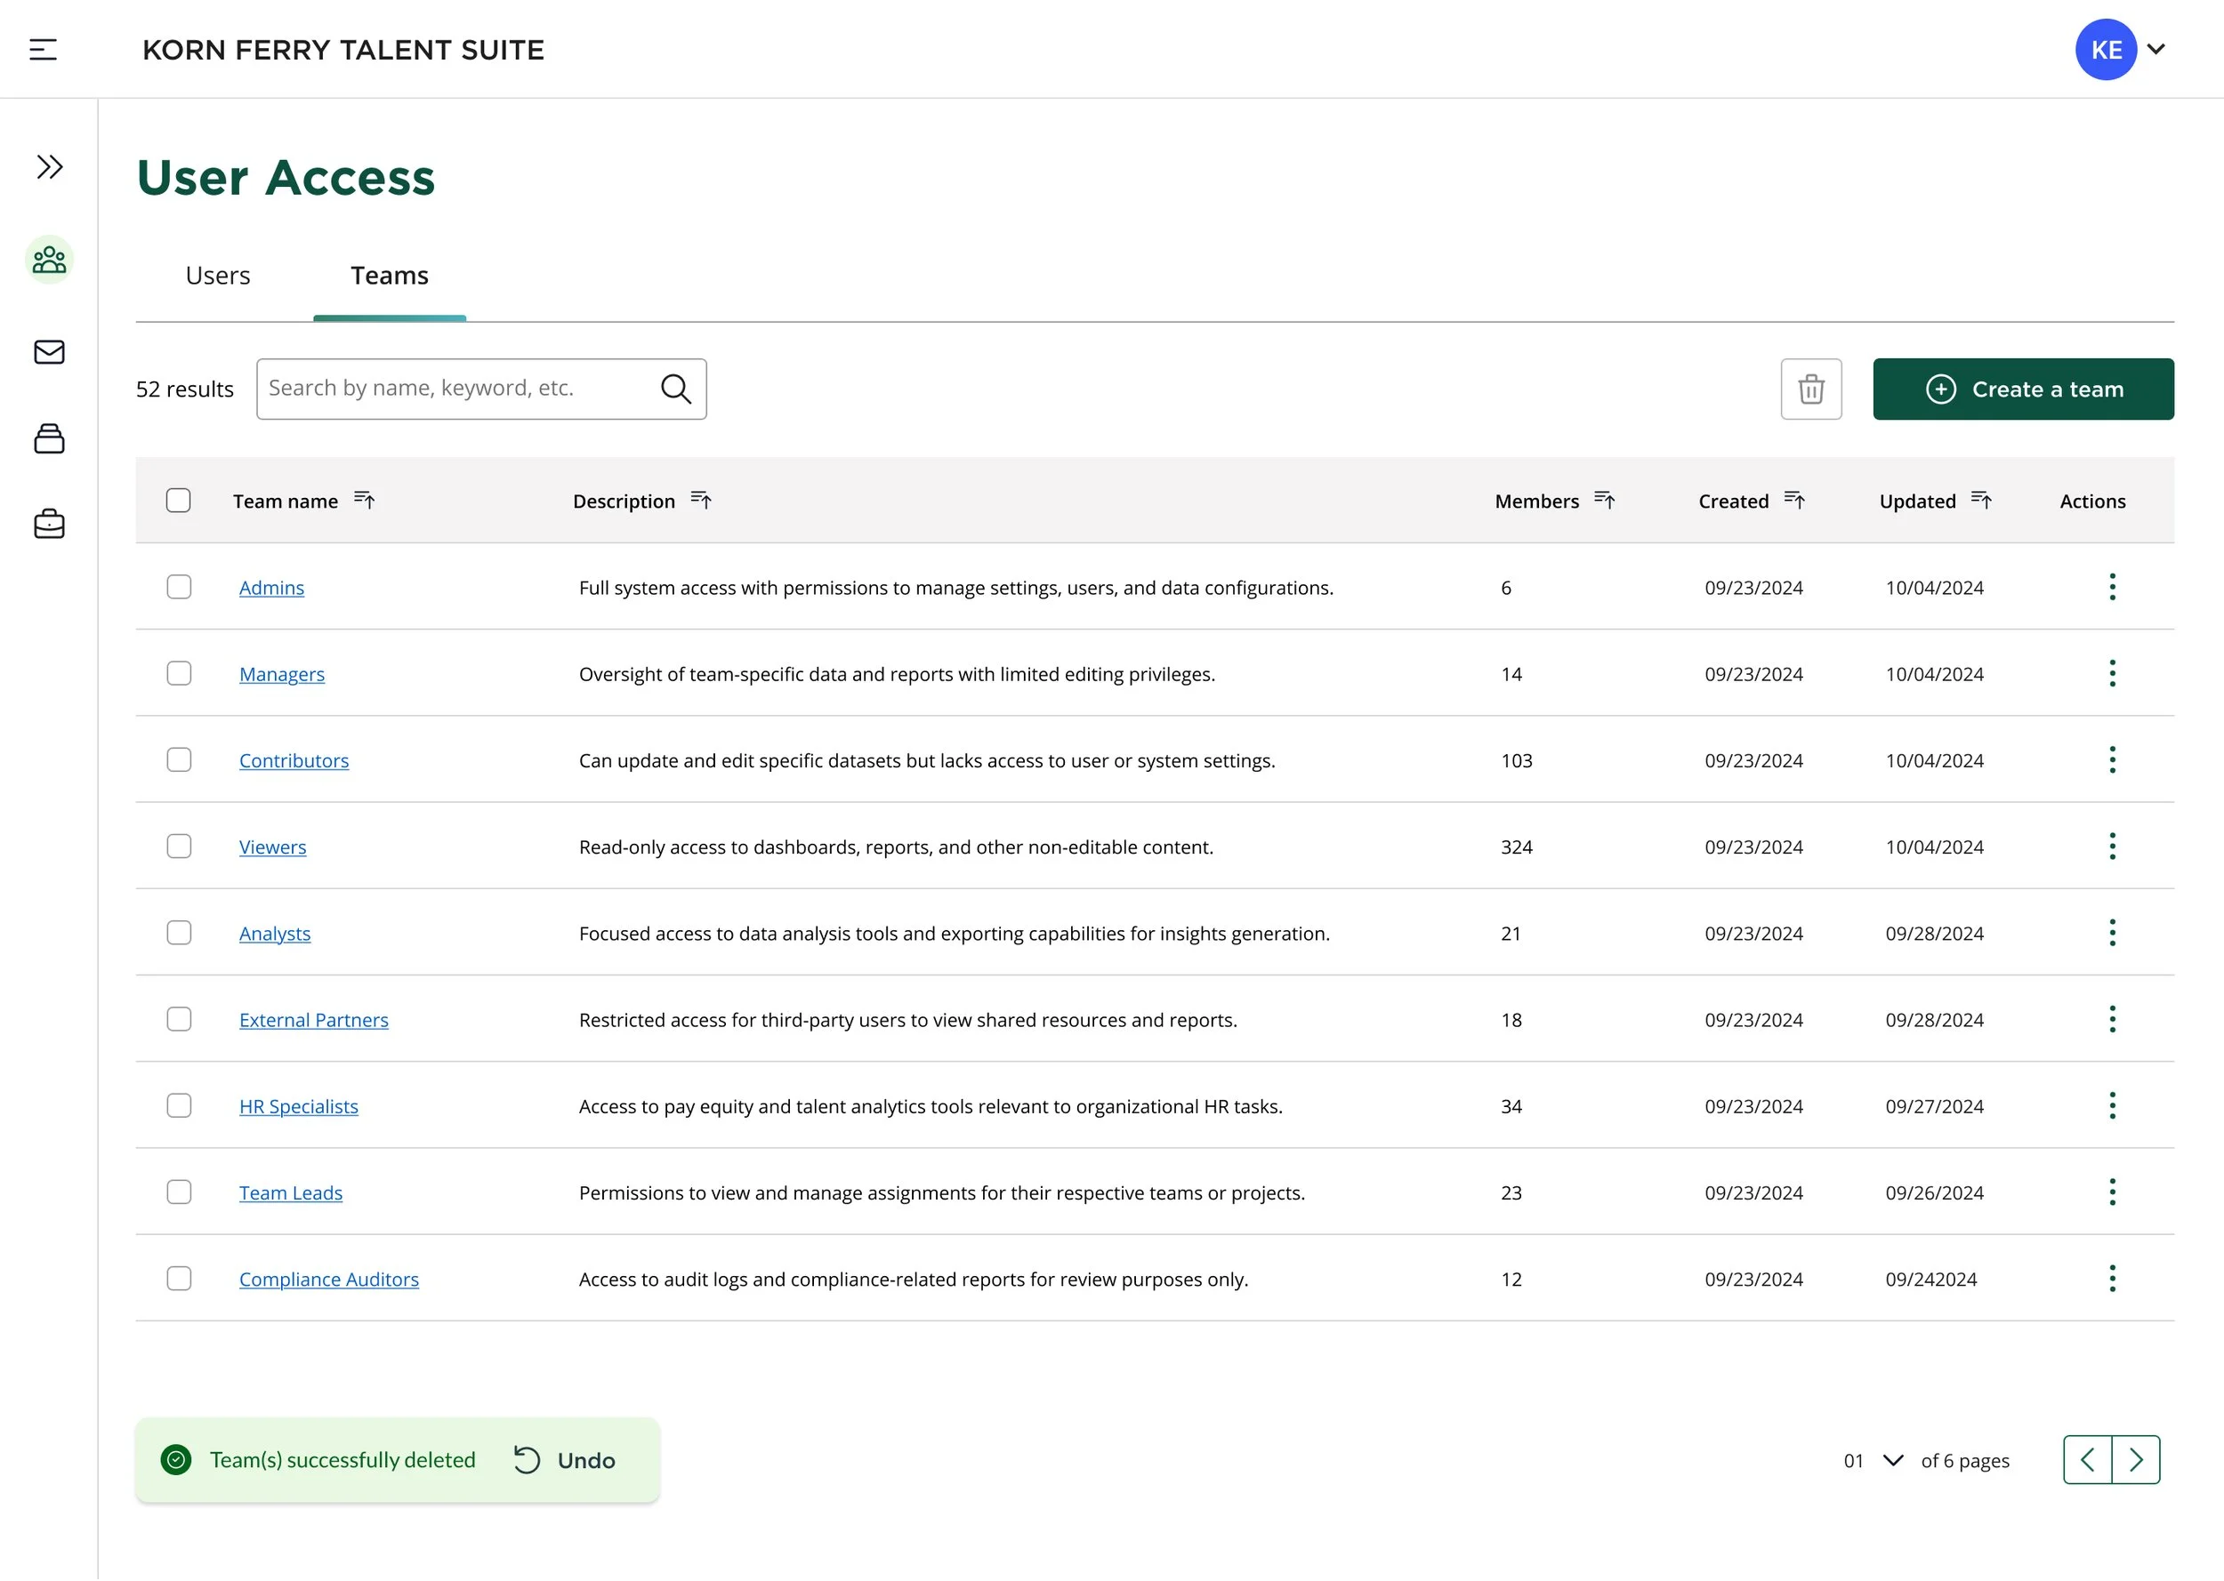Viewport: 2224px width, 1581px height.
Task: Click the Create a team button
Action: point(2022,389)
